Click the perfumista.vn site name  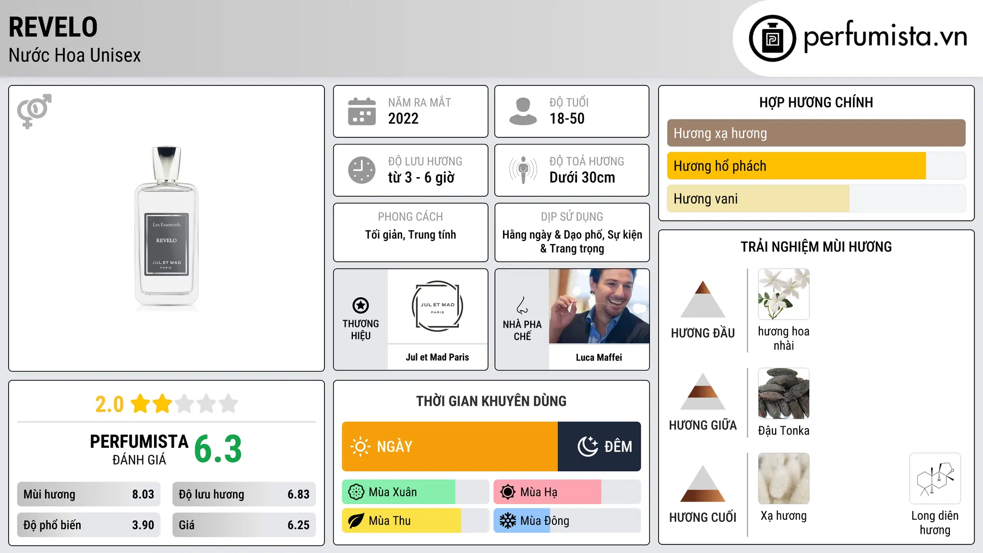click(x=885, y=36)
